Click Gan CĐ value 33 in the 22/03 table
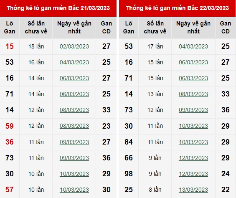The image size is (236, 198). pyautogui.click(x=225, y=94)
